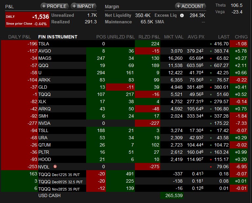252x203 pixels.
Task: Select TQQQ Dec12'25 35 PUT row
Action: click(x=124, y=174)
